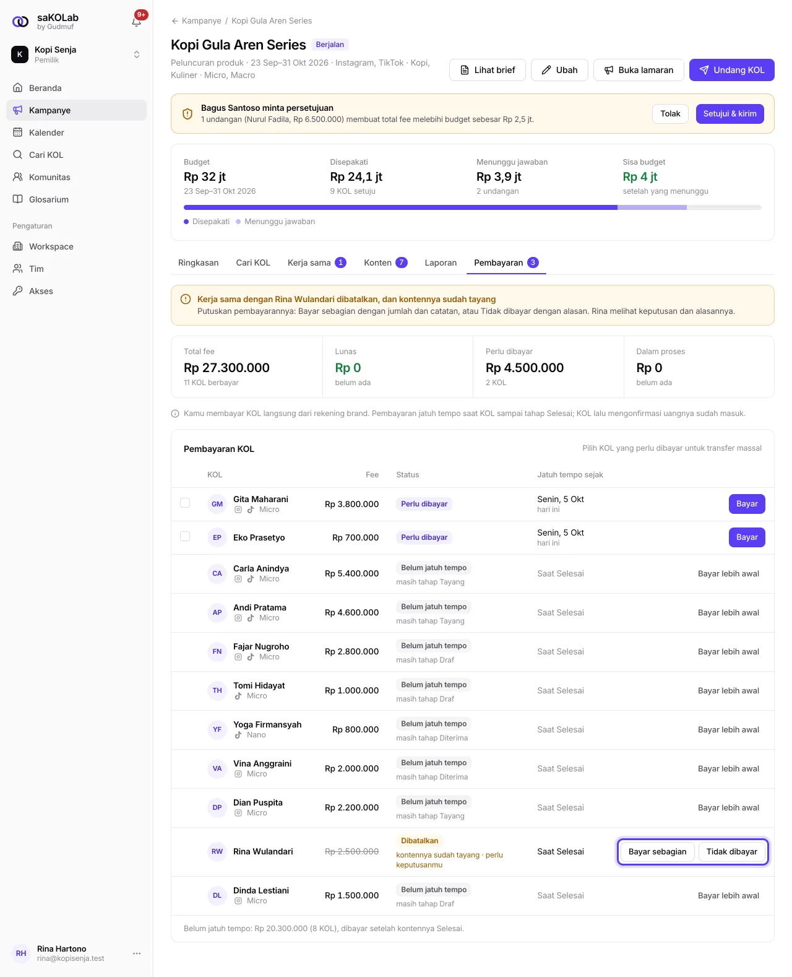Click Gita Maharani's GM avatar

(217, 504)
